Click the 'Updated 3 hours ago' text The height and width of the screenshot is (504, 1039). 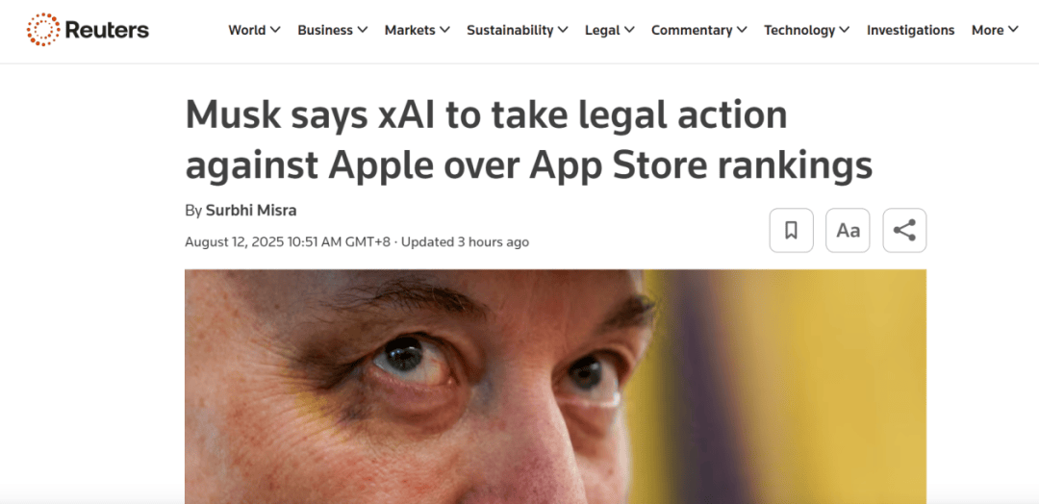pyautogui.click(x=466, y=241)
